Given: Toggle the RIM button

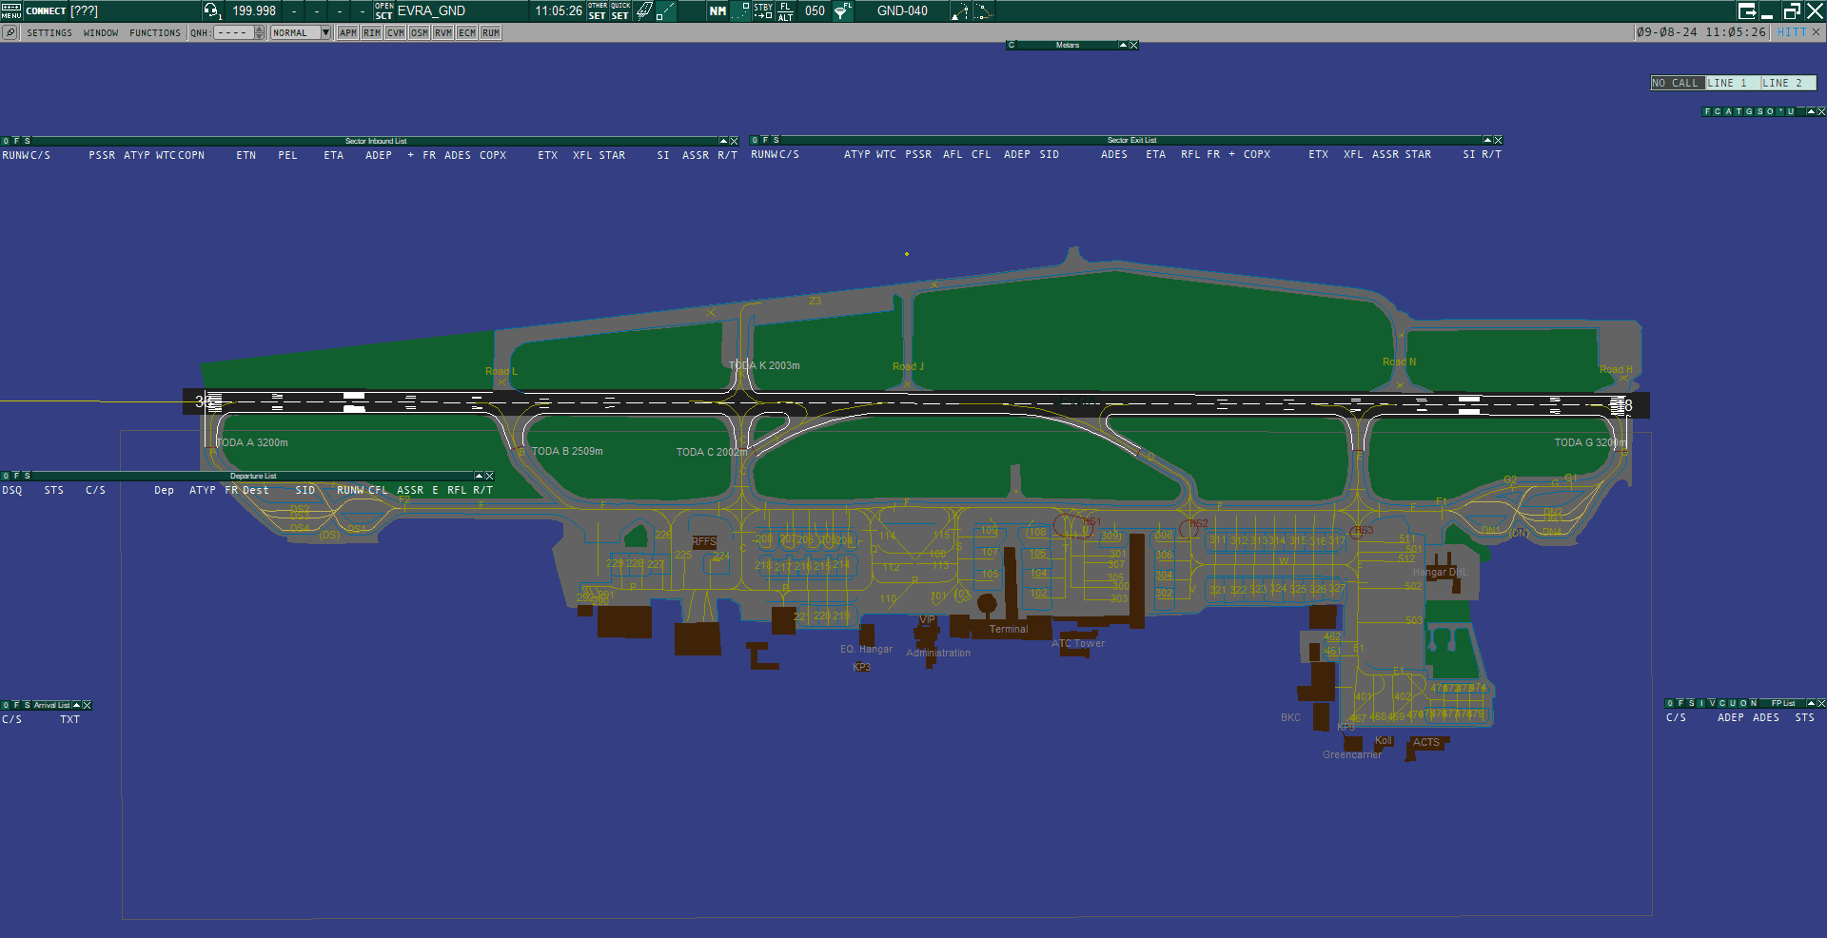Looking at the screenshot, I should [x=372, y=32].
